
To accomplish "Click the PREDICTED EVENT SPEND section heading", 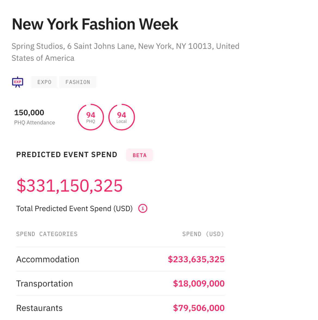I will pos(67,154).
